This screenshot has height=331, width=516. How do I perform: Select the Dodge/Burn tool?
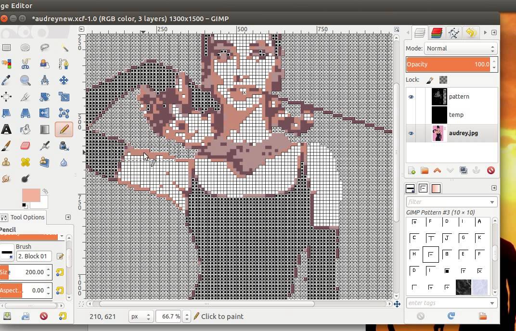click(26, 178)
